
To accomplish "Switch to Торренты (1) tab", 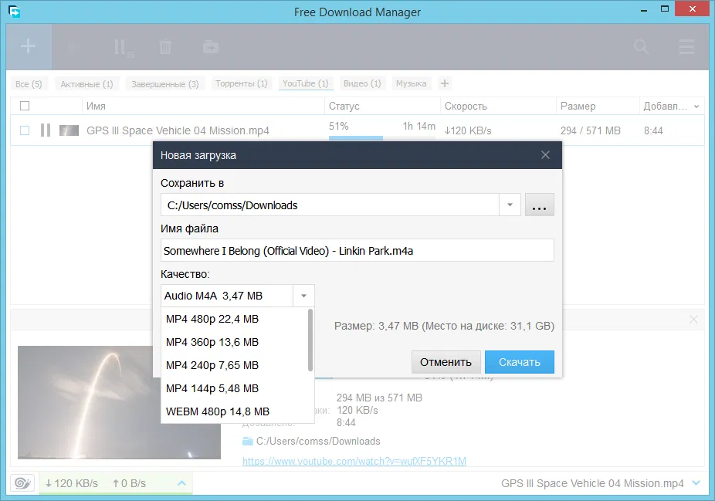I will 241,83.
